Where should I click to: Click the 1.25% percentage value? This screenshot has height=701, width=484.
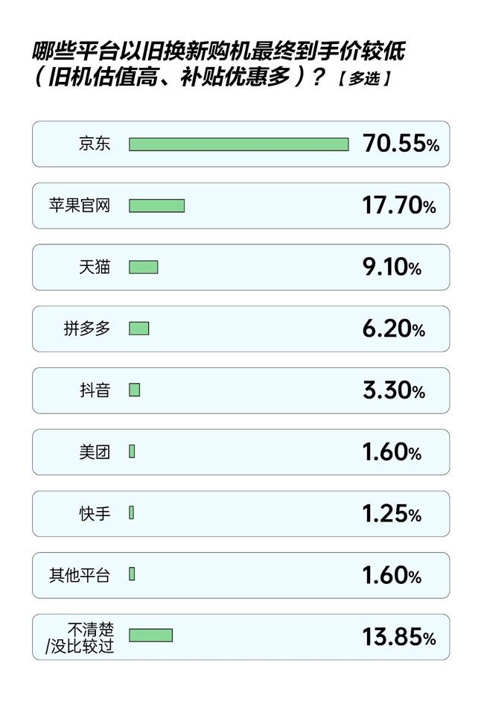tap(392, 513)
